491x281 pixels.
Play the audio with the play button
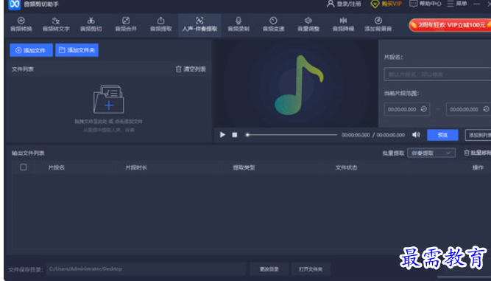pyautogui.click(x=222, y=135)
